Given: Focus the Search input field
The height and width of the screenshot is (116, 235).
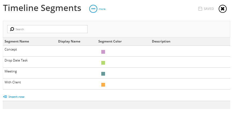Looking at the screenshot, I should tap(47, 29).
